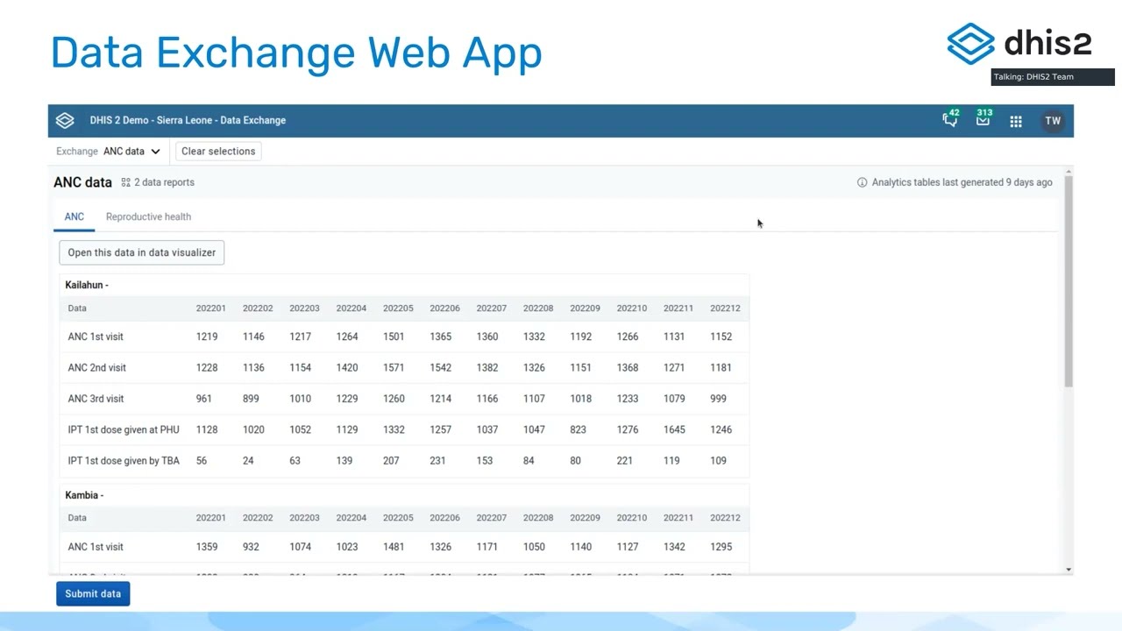The image size is (1122, 631).
Task: Click Kailahun table Data column header
Action: [77, 308]
